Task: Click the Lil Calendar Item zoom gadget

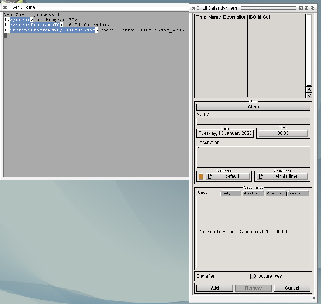Action: click(306, 8)
